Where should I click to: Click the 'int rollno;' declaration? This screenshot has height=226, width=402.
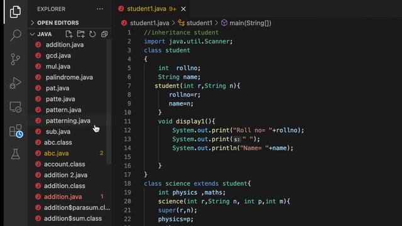[179, 68]
